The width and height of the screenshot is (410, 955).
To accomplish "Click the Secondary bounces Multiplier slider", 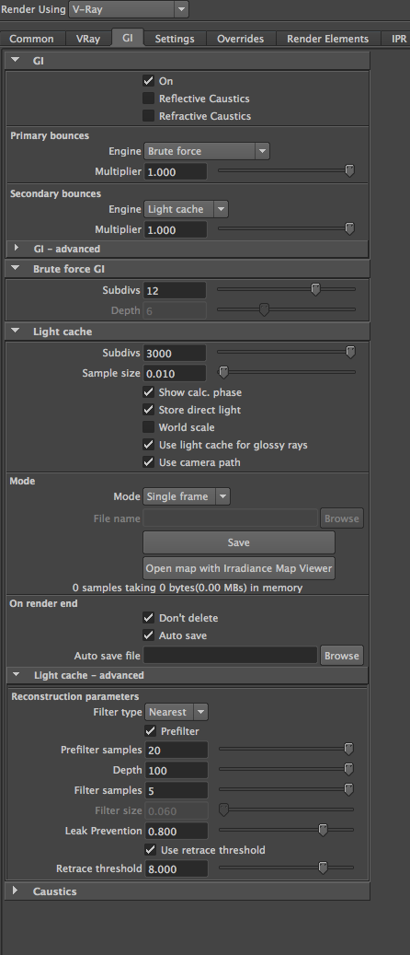I will click(x=286, y=229).
